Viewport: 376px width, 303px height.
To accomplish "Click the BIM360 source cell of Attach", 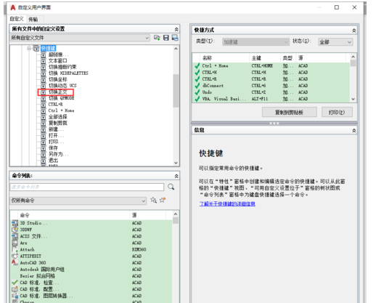I will click(x=139, y=249).
